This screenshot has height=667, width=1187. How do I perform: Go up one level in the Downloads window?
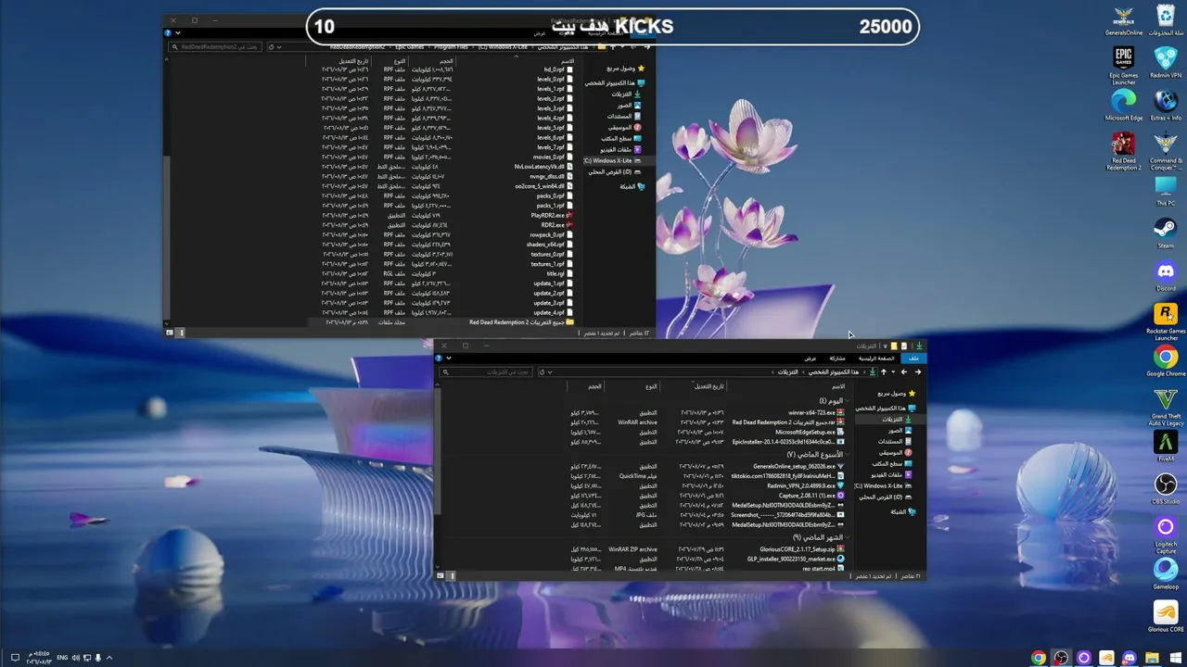[x=884, y=372]
